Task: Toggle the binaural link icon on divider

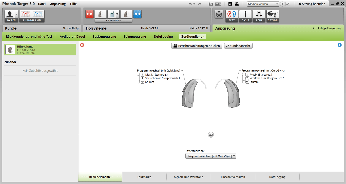Action: (x=211, y=135)
